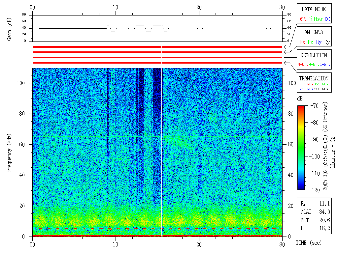The image size is (338, 253).
Task: Choose the 4-bit resolution label
Action: pos(314,64)
